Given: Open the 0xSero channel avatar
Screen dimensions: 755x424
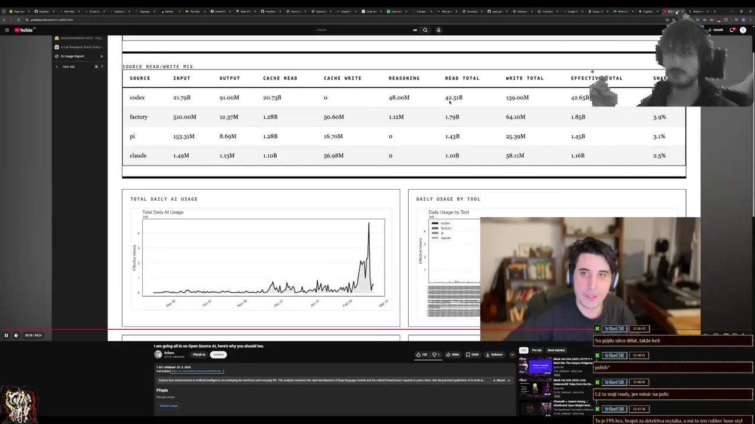Looking at the screenshot, I should (x=158, y=354).
